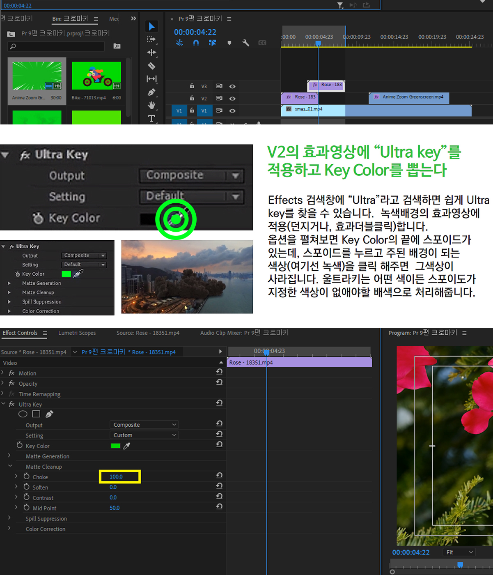This screenshot has height=575, width=493.
Task: Pick the Key Color eyedropper in Effect Controls
Action: [127, 446]
